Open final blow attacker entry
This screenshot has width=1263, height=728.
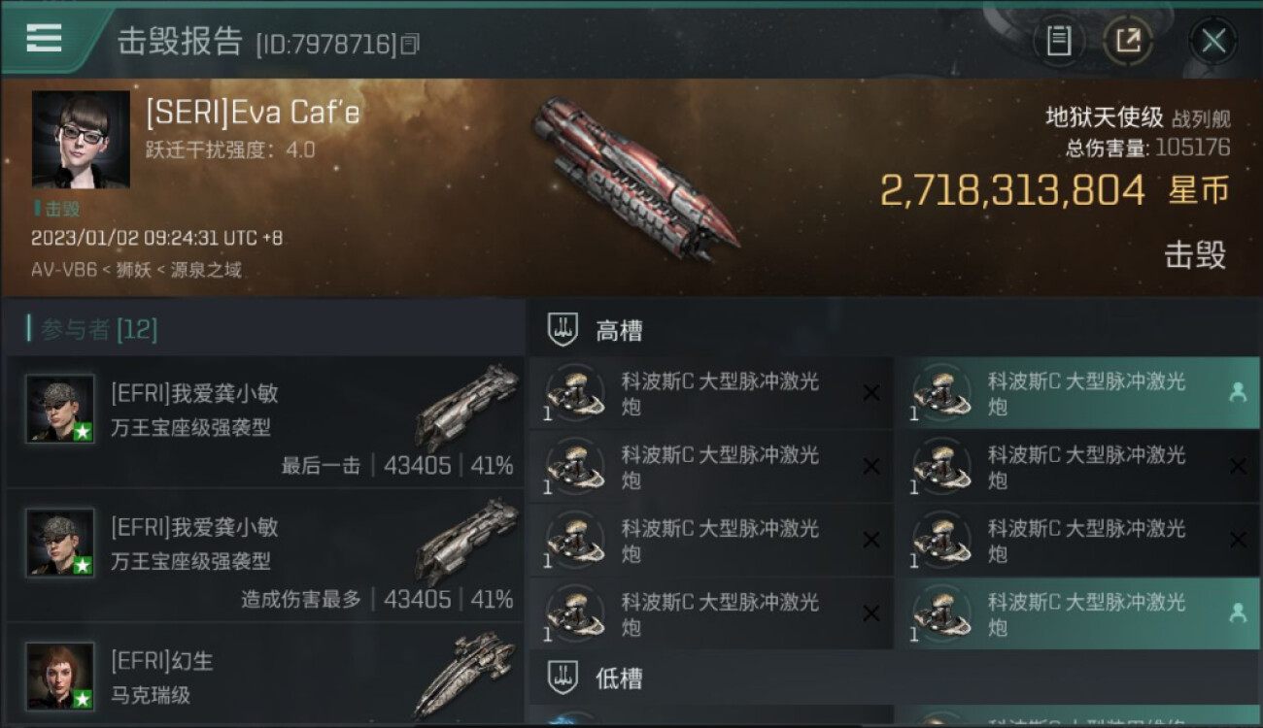(x=264, y=422)
